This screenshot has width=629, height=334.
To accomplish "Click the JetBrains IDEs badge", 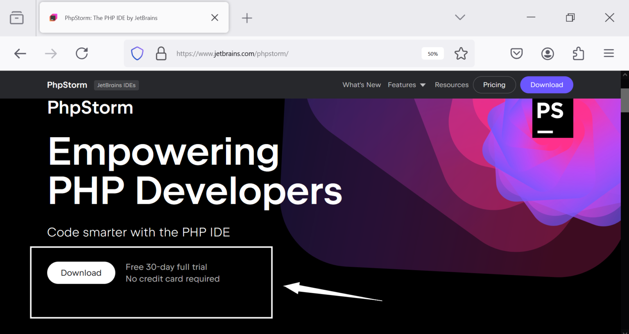I will [x=116, y=85].
